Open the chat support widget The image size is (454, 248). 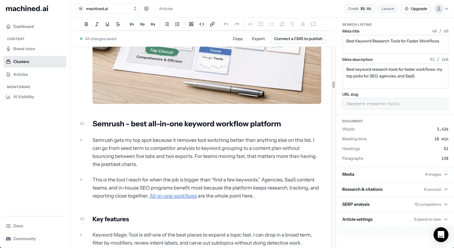[x=441, y=235]
